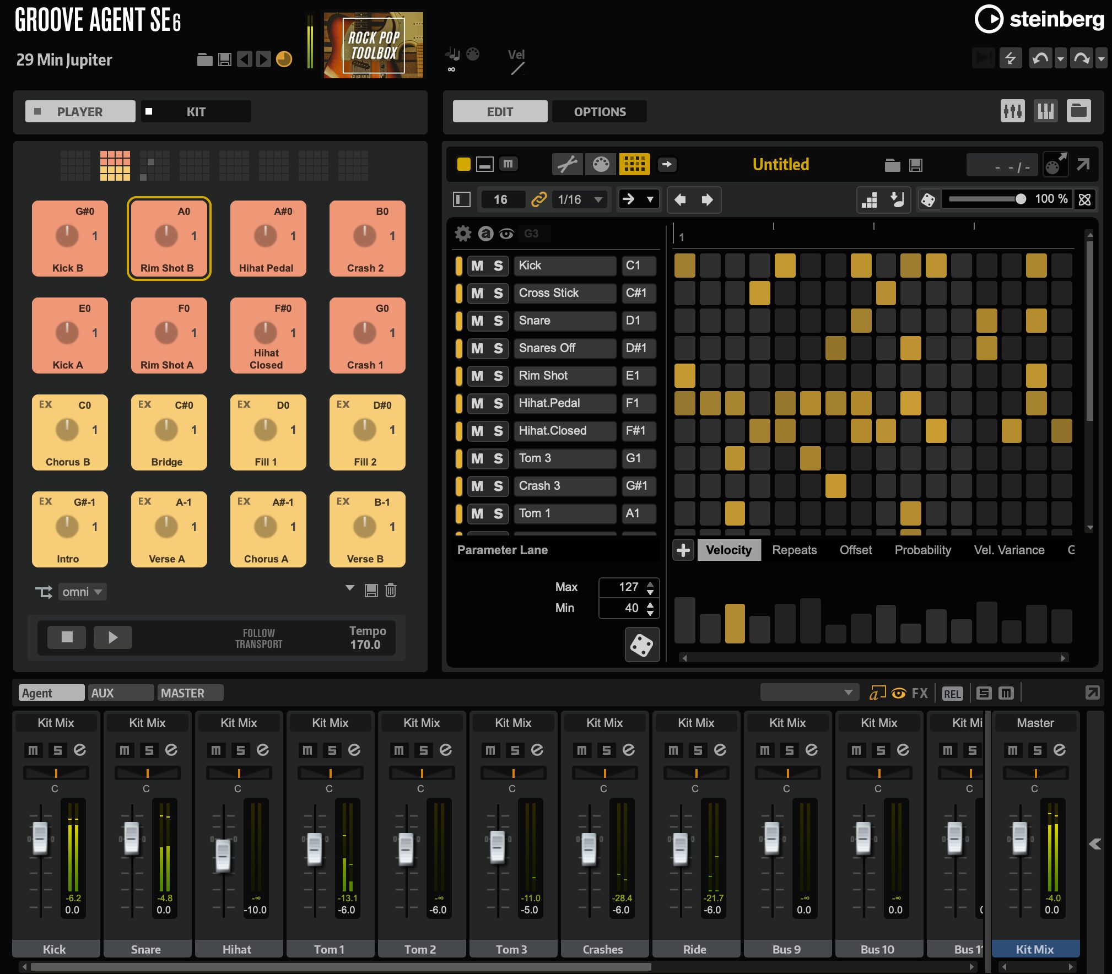1112x974 pixels.
Task: Select the Probability parameter lane tab
Action: [922, 550]
